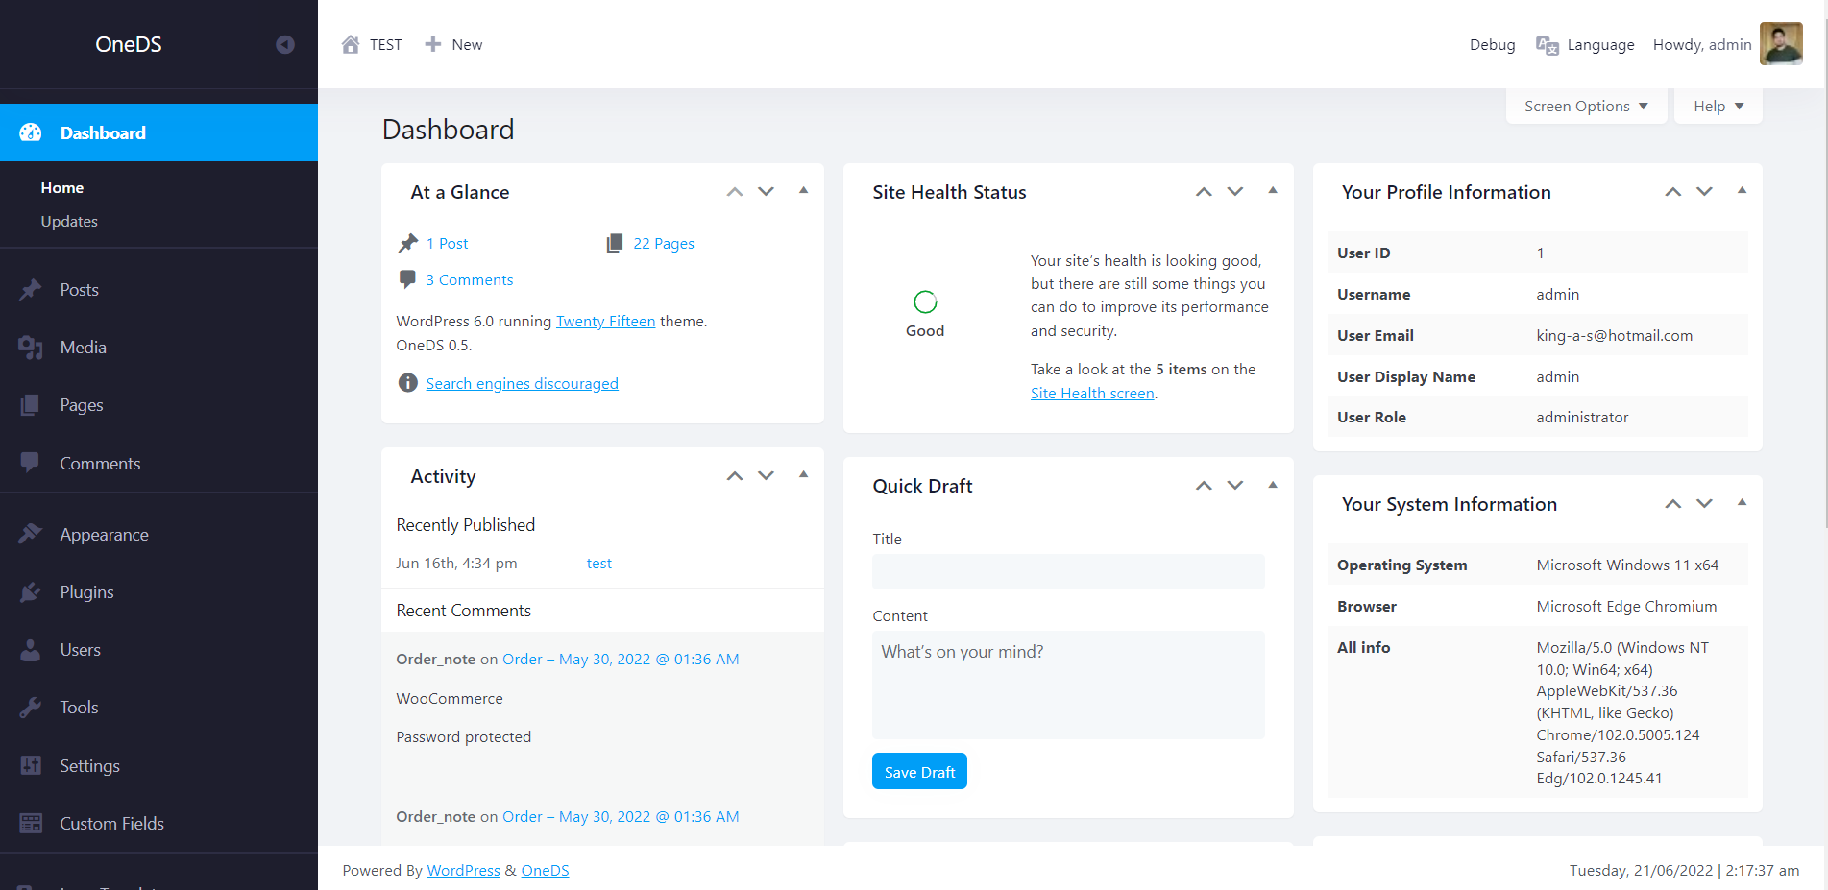Screen dimensions: 1828x890
Task: Move At a Glance widget down
Action: tap(766, 192)
